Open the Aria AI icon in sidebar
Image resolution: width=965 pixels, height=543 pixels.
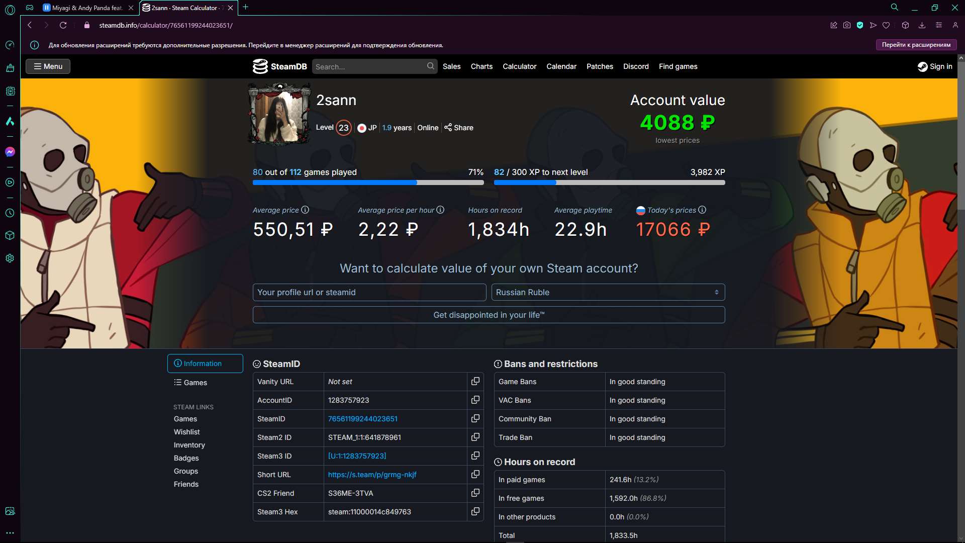click(x=10, y=121)
